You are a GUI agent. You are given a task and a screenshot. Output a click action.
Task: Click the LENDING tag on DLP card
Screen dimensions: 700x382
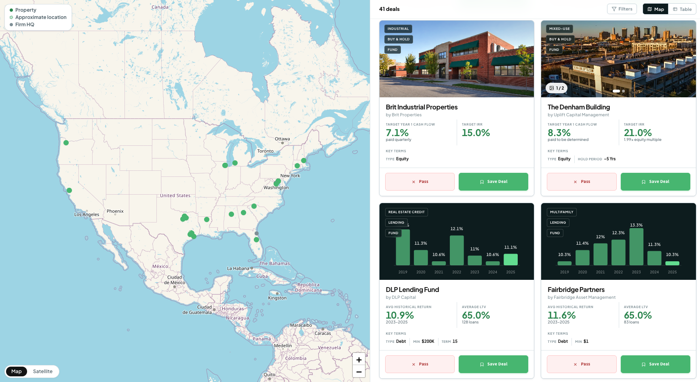396,222
